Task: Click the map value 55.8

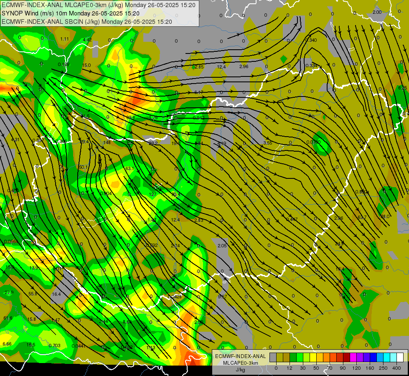Action: pyautogui.click(x=33, y=294)
